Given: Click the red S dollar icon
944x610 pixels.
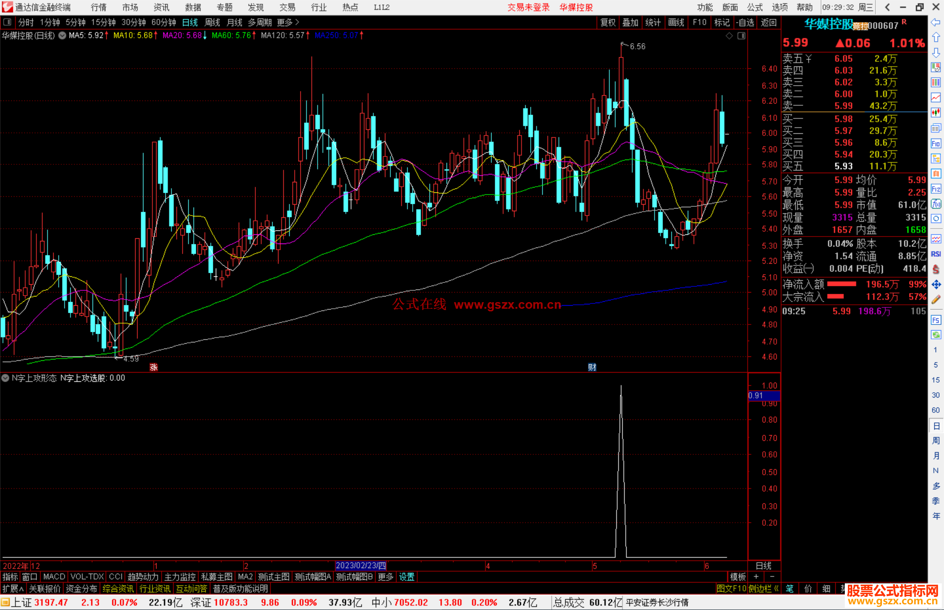Looking at the screenshot, I should click(x=936, y=269).
